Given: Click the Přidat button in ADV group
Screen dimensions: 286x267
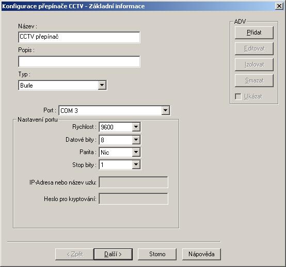Looking at the screenshot, I should click(x=254, y=32).
